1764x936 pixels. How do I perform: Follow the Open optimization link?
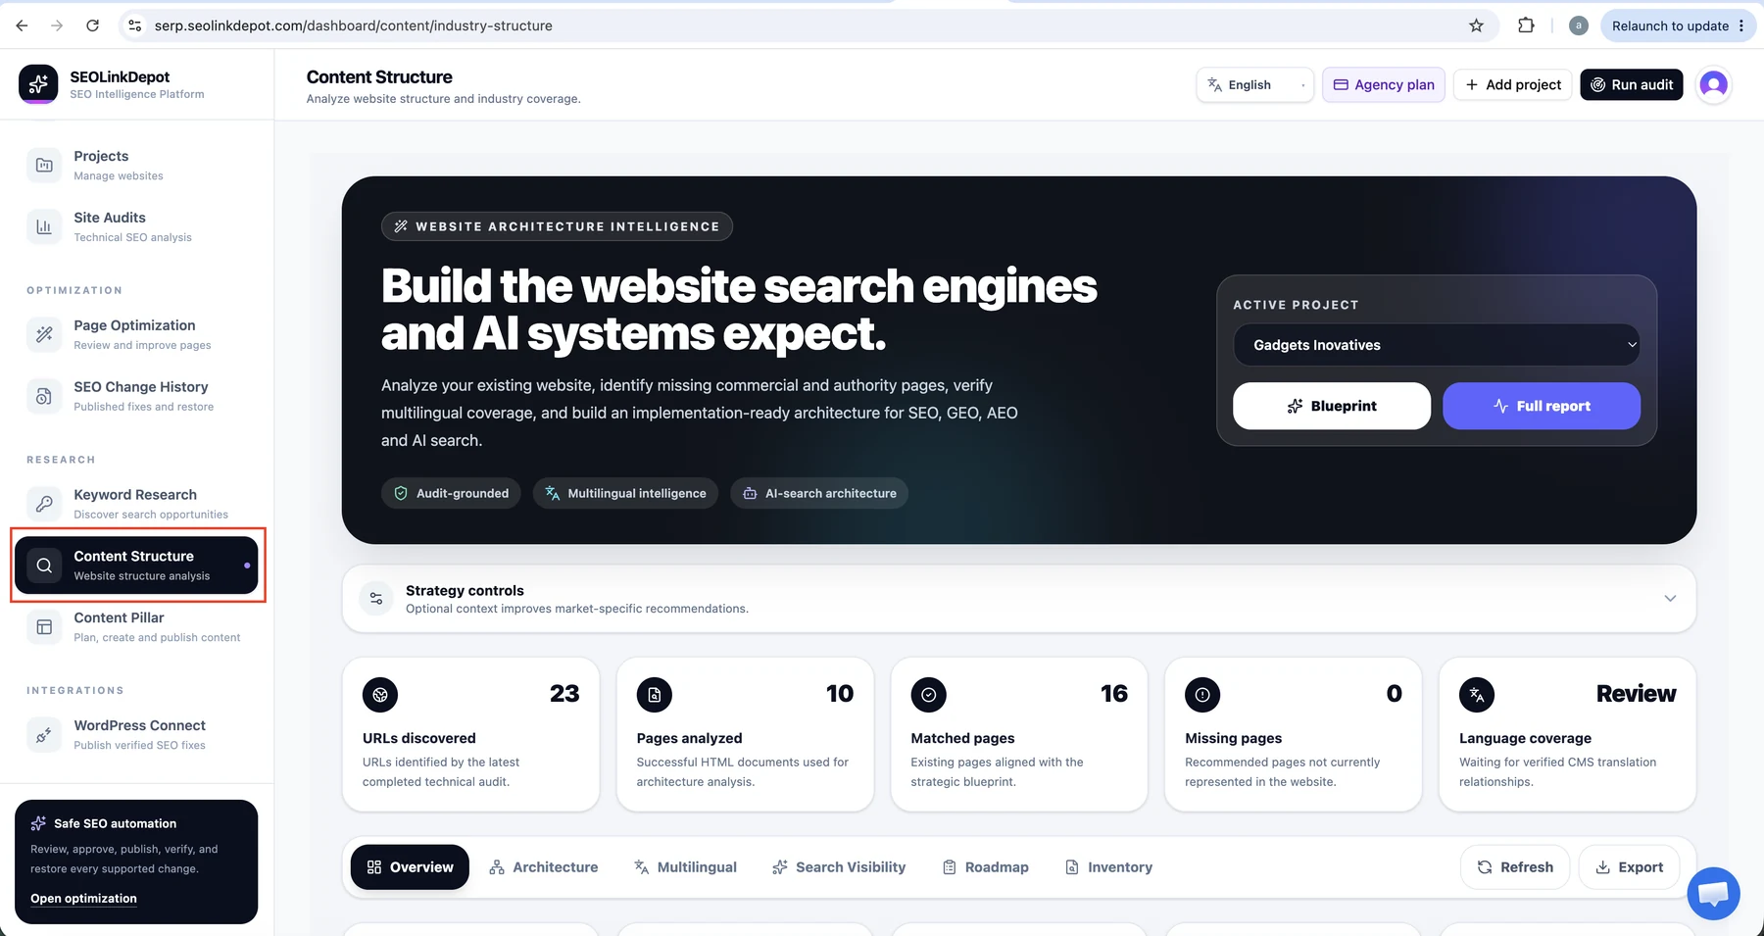point(83,899)
